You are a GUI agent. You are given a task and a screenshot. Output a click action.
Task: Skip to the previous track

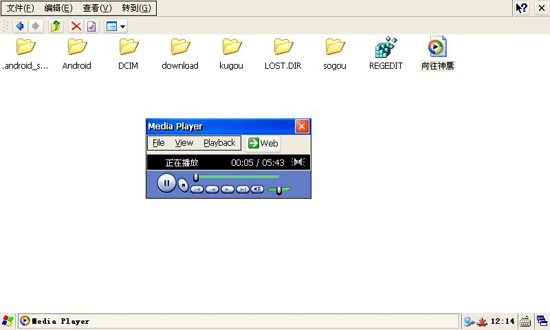coord(197,189)
